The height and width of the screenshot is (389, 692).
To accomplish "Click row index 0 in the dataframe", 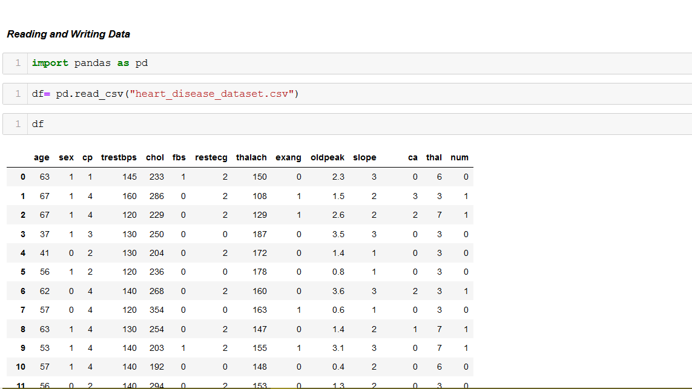I will tap(22, 177).
